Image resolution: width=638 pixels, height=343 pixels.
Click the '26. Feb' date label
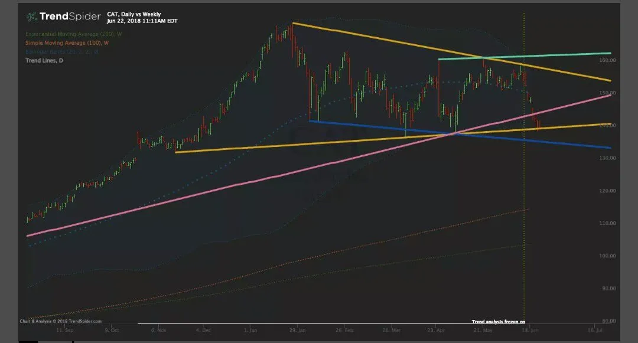pyautogui.click(x=344, y=330)
